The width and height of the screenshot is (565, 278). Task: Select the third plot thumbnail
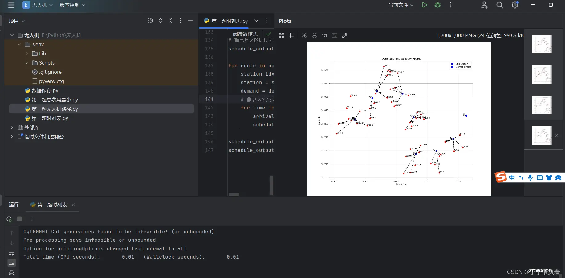pos(542,105)
